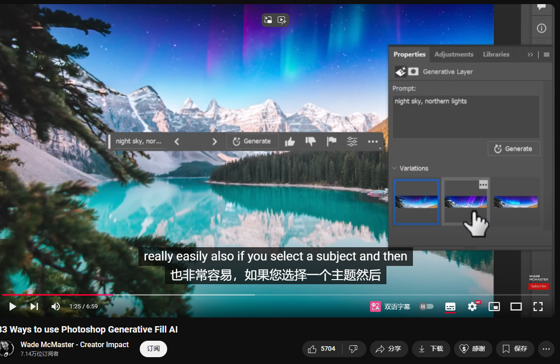The image size is (560, 364).
Task: Click the 感谢 thanks button
Action: (472, 349)
